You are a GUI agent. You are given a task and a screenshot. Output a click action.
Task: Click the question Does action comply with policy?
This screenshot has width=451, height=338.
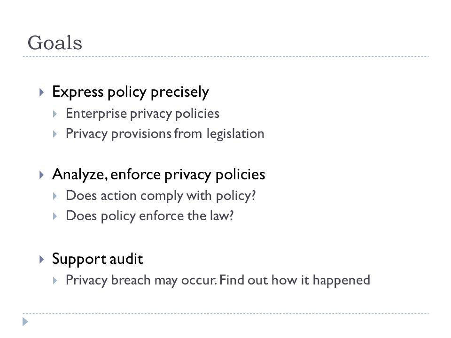pos(161,196)
